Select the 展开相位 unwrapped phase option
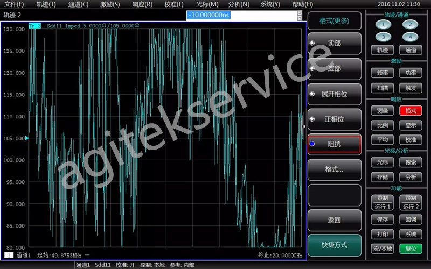The image size is (431, 269). pos(334,94)
